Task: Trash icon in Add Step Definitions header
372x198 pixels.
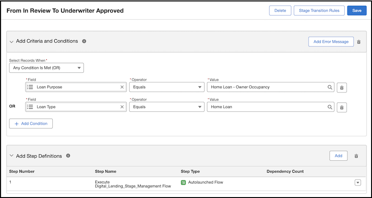Action: (x=356, y=156)
